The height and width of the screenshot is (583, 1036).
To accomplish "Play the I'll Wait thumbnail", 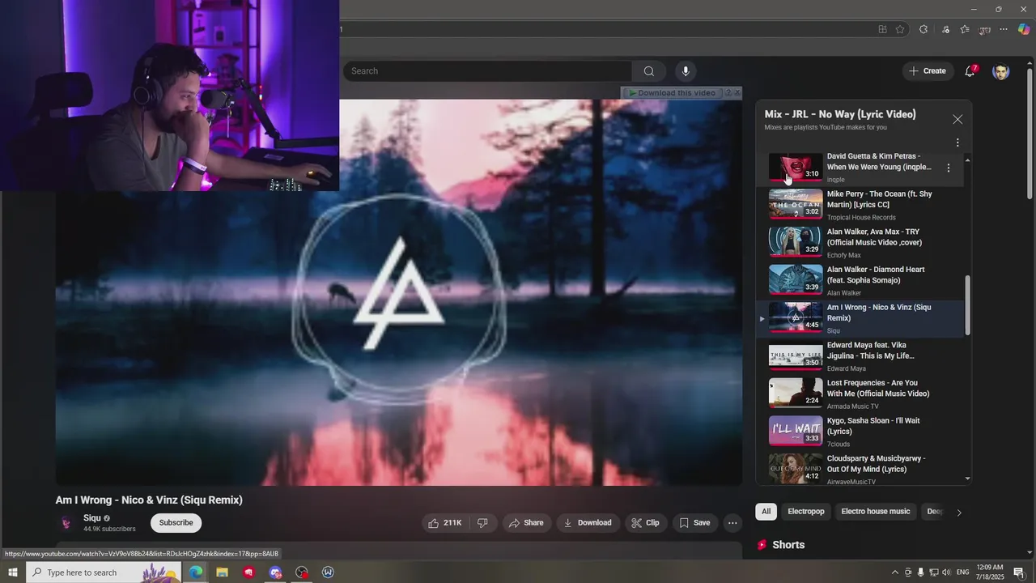I will 796,431.
